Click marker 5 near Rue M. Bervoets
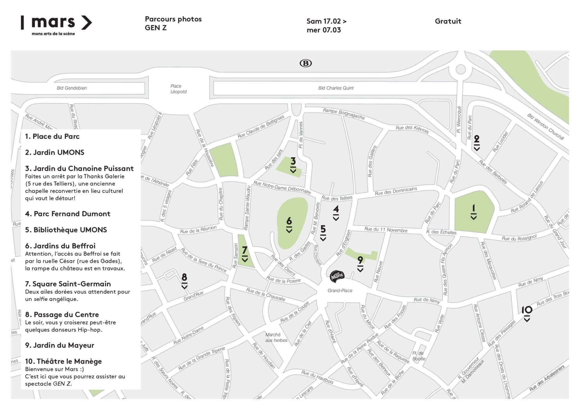The height and width of the screenshot is (410, 580). point(323,233)
